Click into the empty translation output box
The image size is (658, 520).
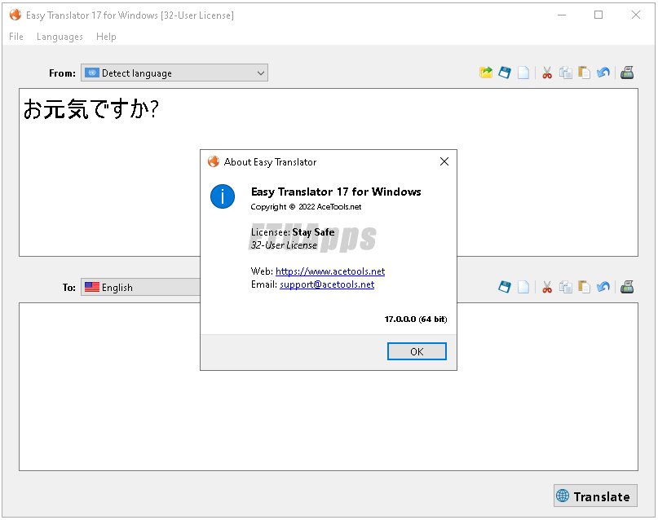(329, 386)
